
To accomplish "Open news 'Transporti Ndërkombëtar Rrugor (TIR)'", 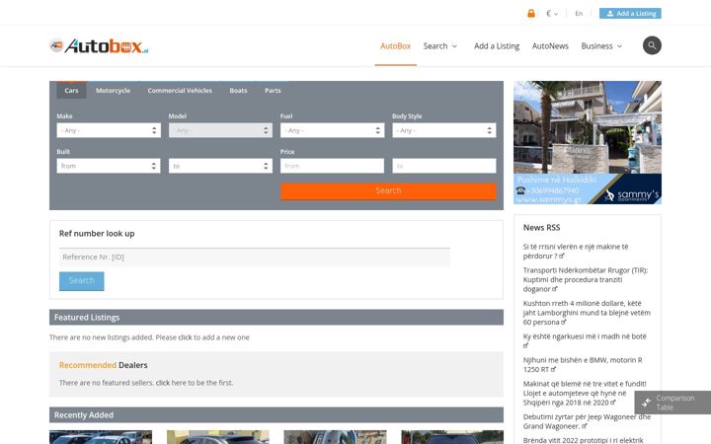I will point(585,279).
